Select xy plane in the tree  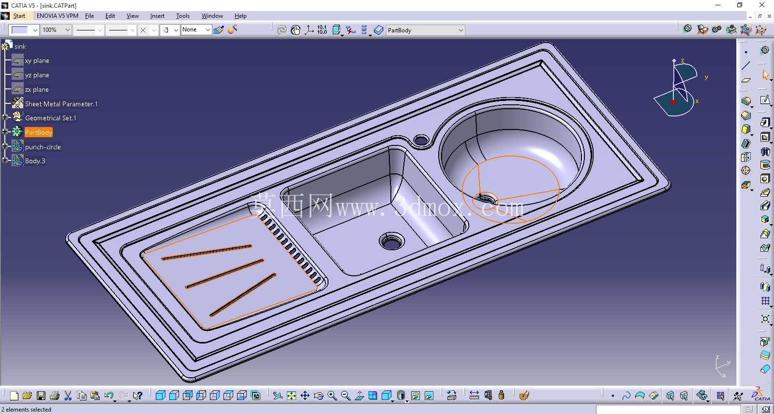click(x=37, y=61)
